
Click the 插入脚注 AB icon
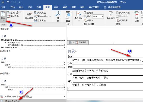coord(29,14)
